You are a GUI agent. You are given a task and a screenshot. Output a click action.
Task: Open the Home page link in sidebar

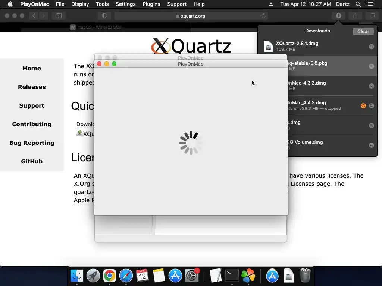tap(32, 69)
